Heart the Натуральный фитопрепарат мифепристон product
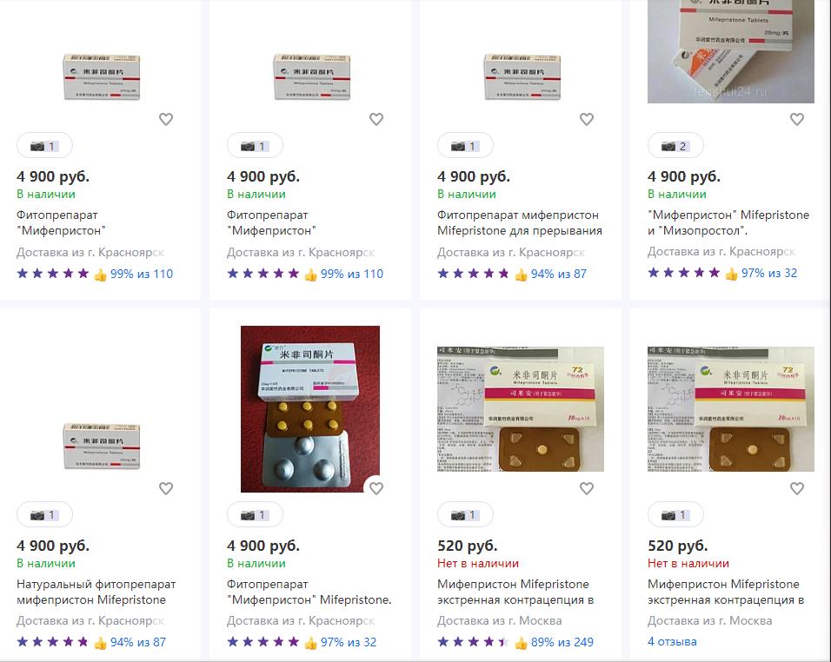The height and width of the screenshot is (662, 831). click(166, 488)
